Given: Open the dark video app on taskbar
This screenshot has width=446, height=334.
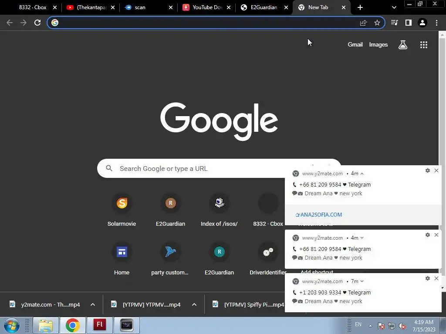Looking at the screenshot, I should click(127, 325).
